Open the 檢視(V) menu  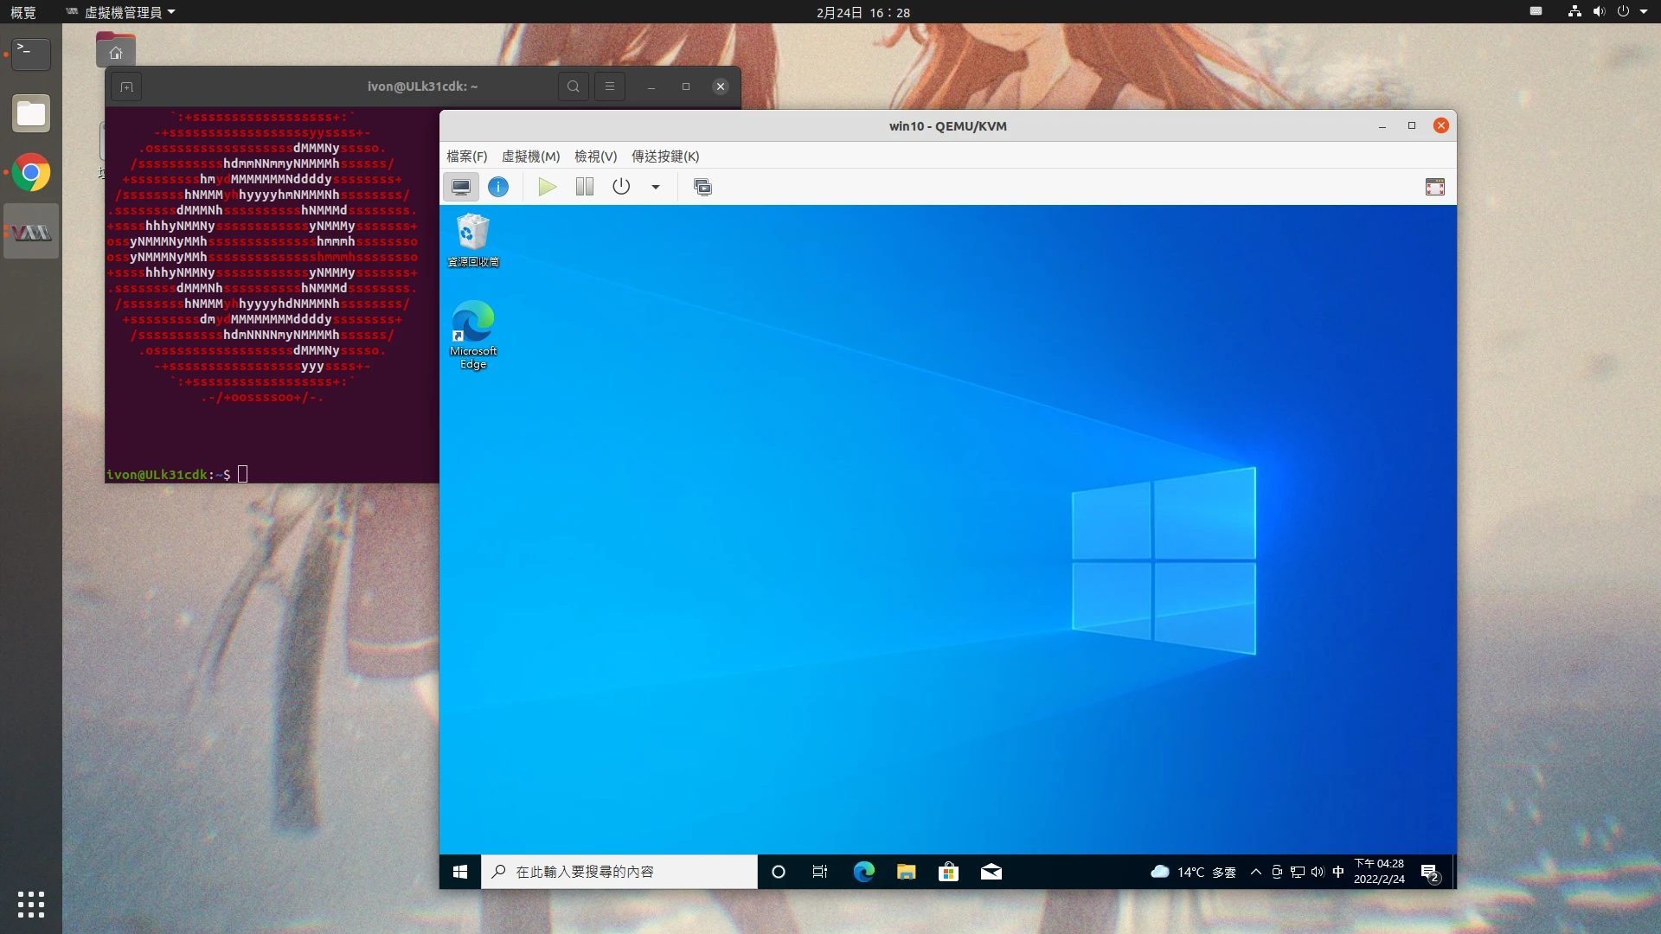coord(595,157)
